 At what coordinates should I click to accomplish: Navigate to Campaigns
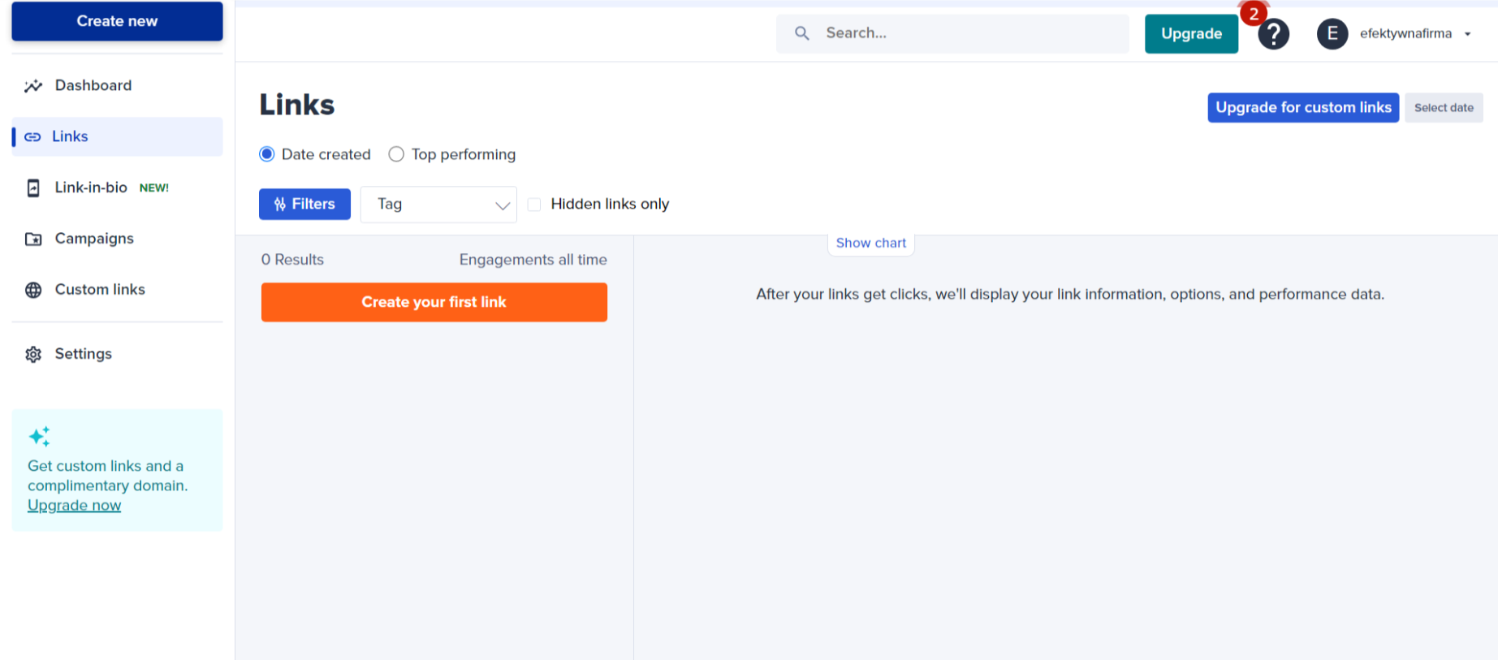click(94, 239)
